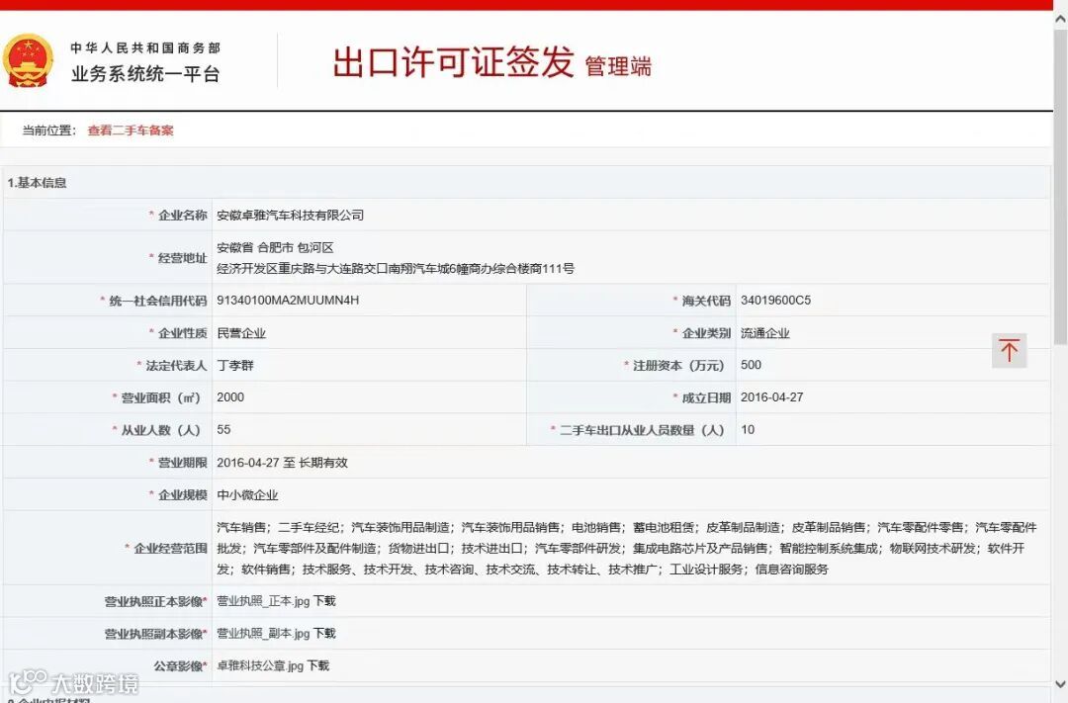Click the 企业名称 field label
1068x703 pixels.
tap(183, 216)
